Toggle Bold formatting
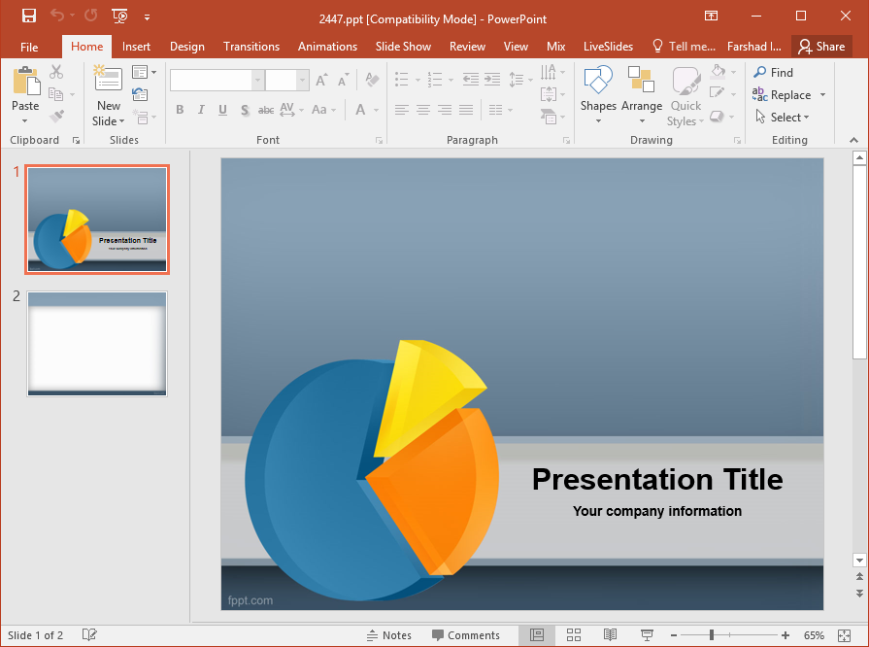This screenshot has height=647, width=869. coord(180,110)
